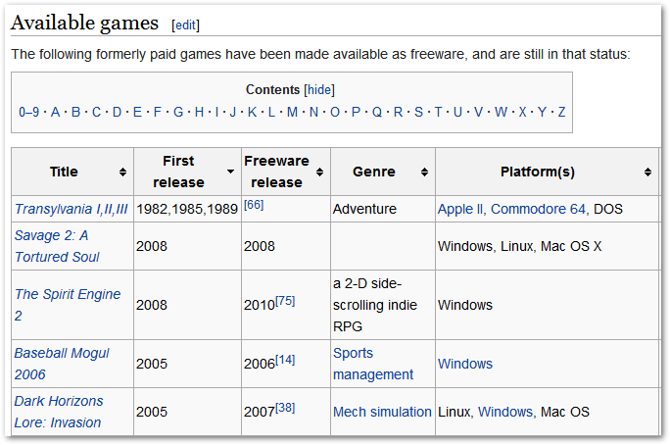
Task: Open citation reference [75]
Action: (285, 301)
